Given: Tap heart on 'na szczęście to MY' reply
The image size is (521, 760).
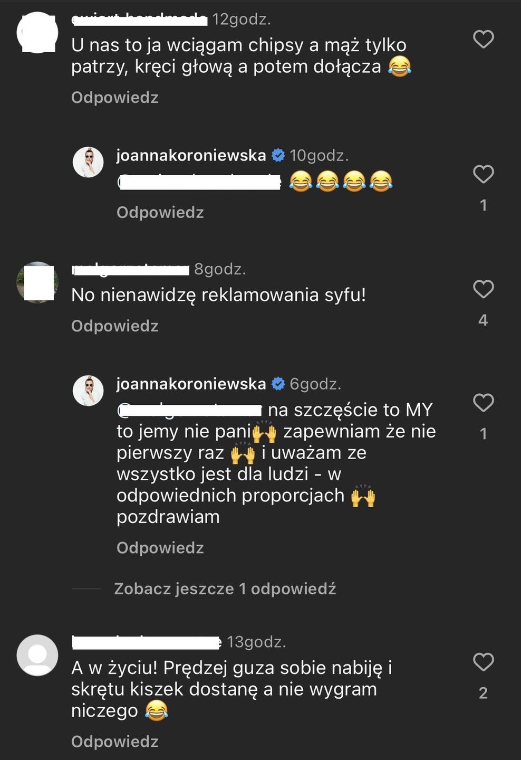Looking at the screenshot, I should coord(483,403).
